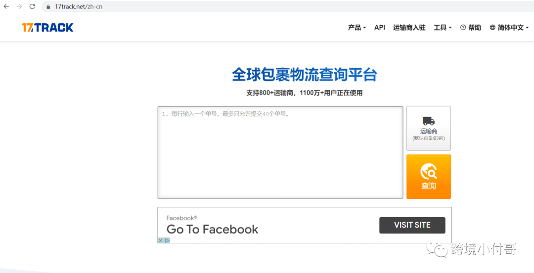Image resolution: width=534 pixels, height=273 pixels.
Task: Click the browser forward arrow
Action: pos(19,6)
